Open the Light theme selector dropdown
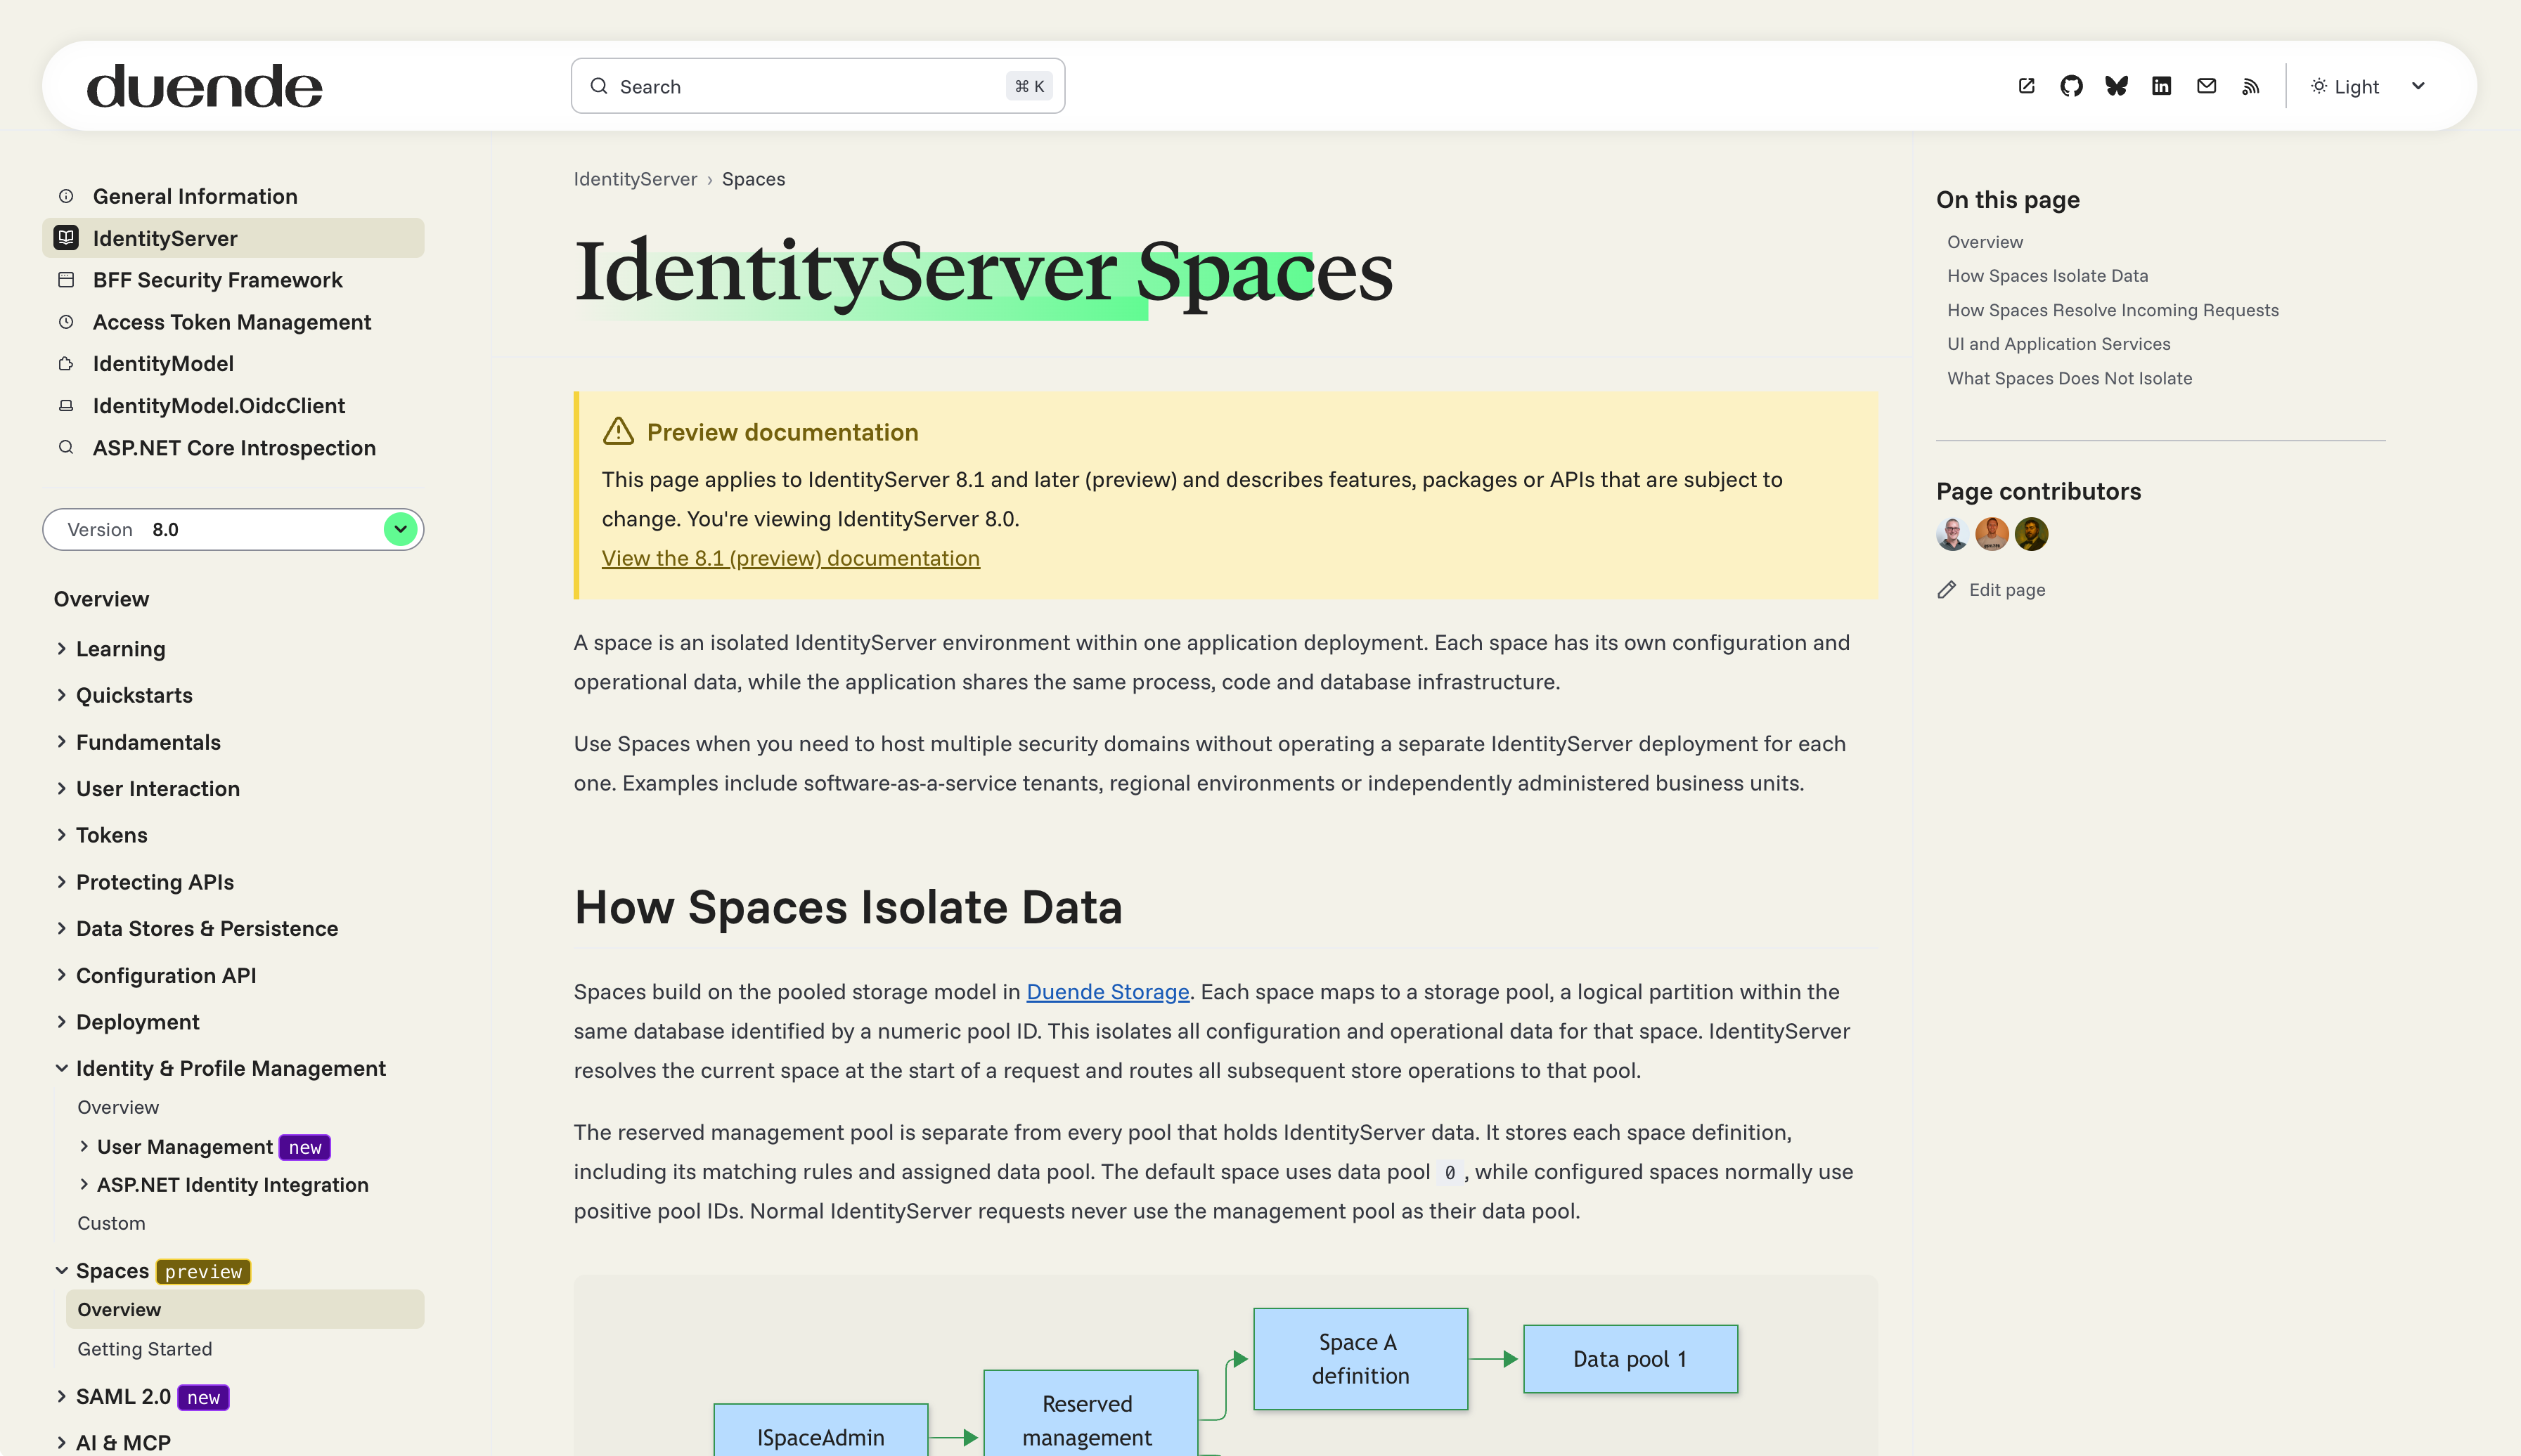Image resolution: width=2521 pixels, height=1456 pixels. [2368, 86]
